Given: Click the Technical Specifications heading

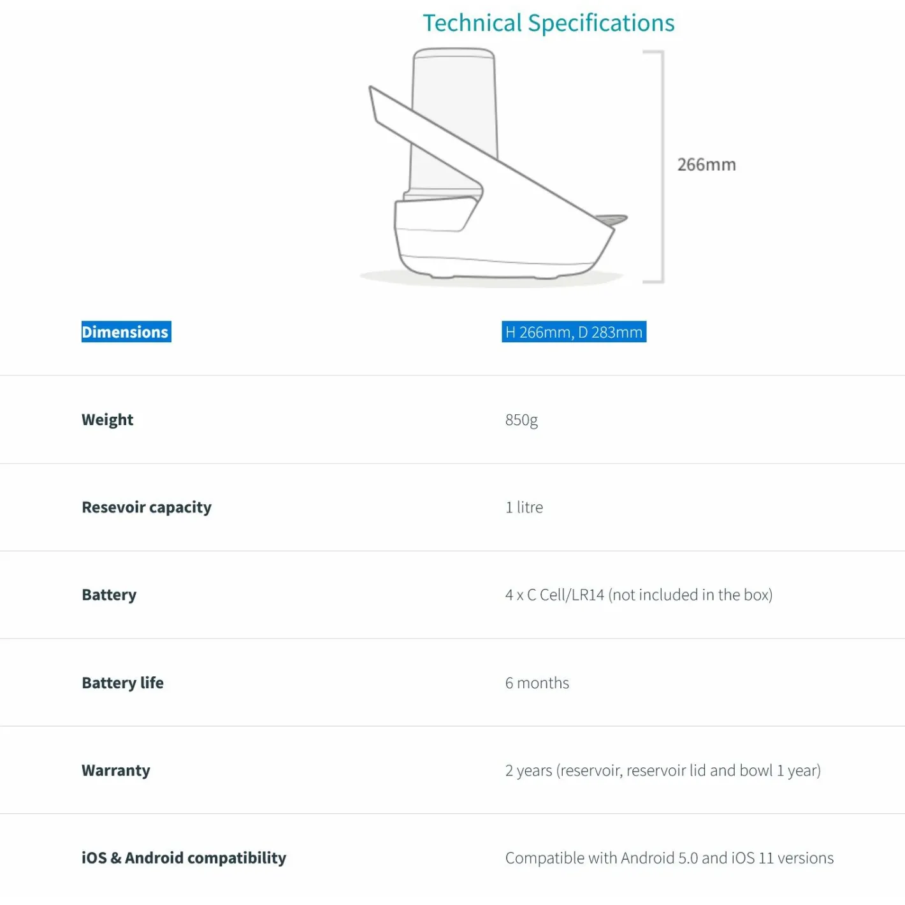Looking at the screenshot, I should tap(549, 23).
